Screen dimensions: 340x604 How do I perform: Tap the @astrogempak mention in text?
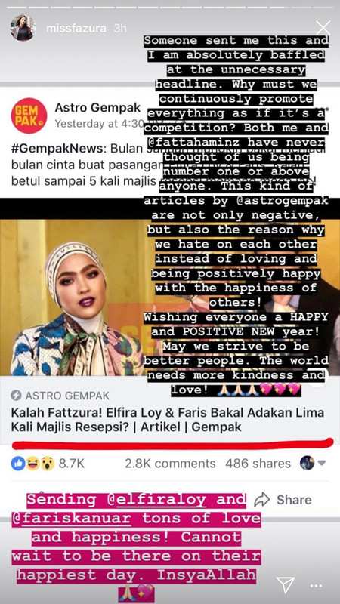click(x=280, y=201)
